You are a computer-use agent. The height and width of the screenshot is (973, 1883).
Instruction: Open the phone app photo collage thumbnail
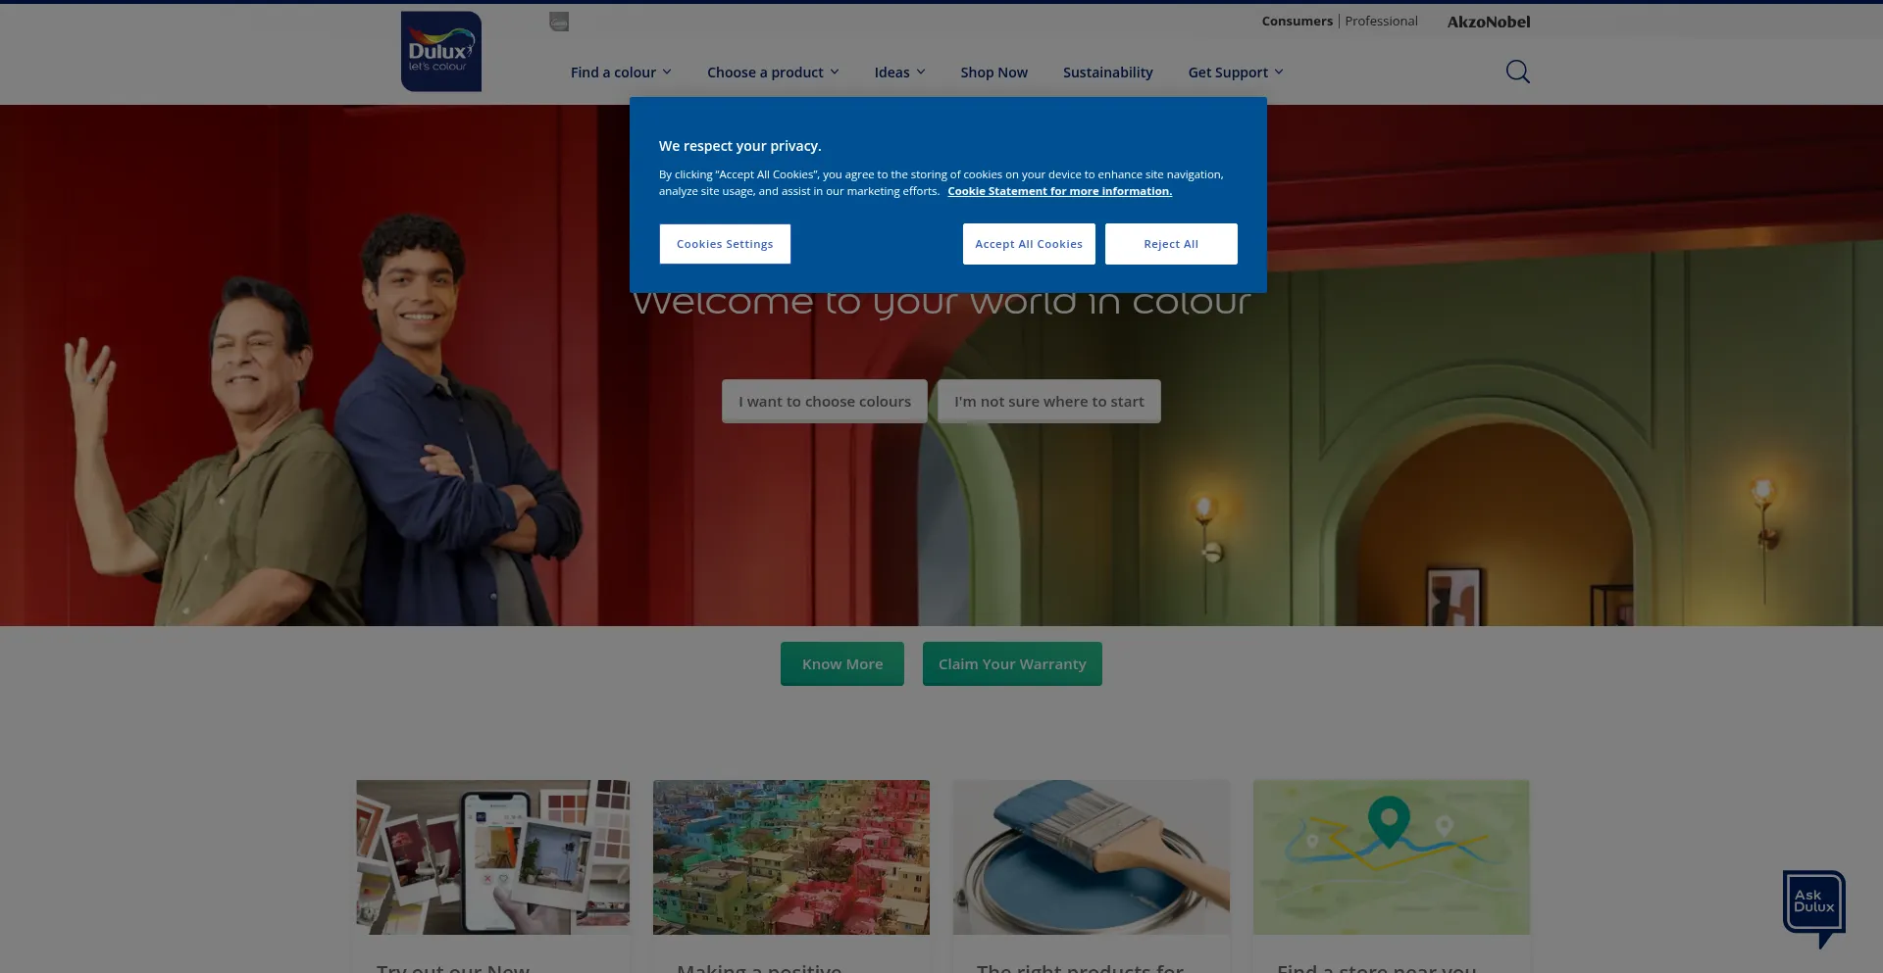coord(493,857)
